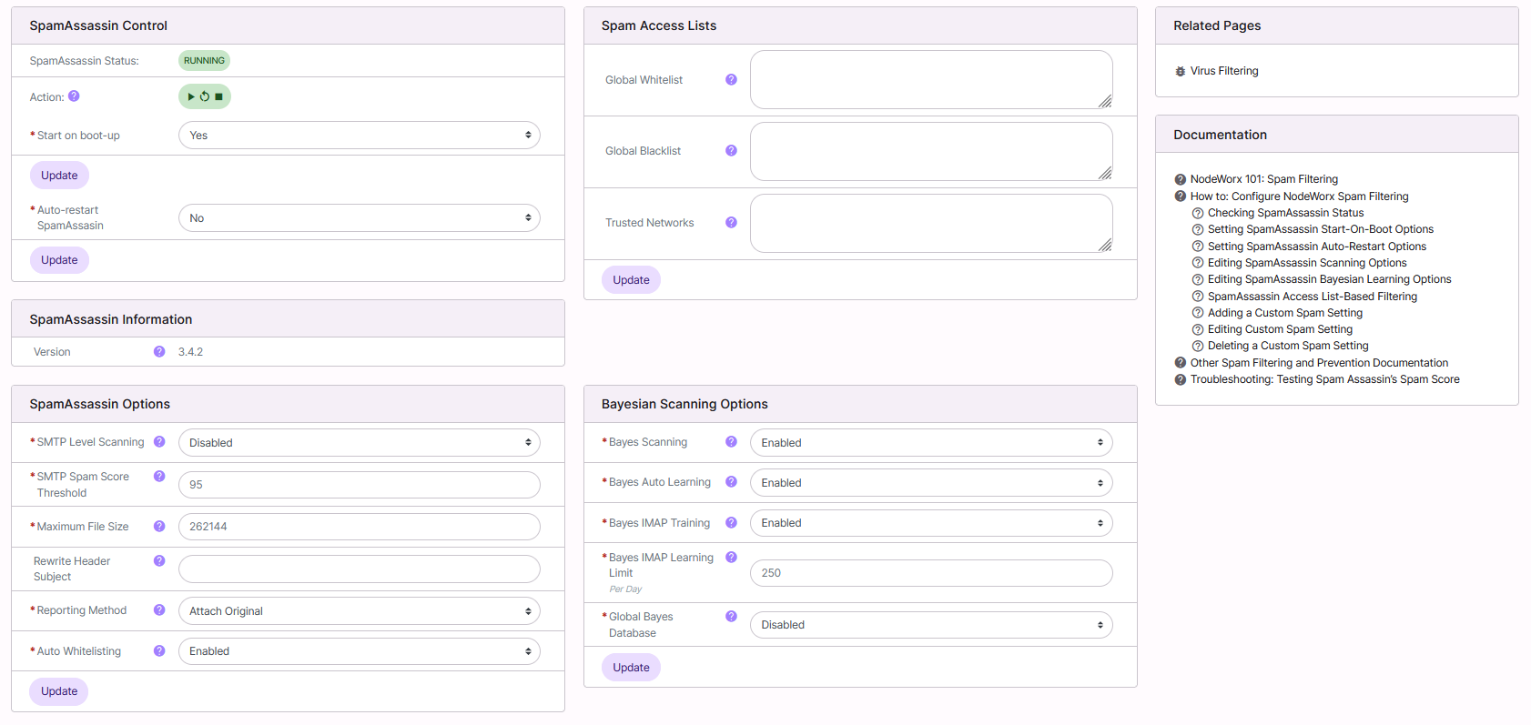The image size is (1531, 725).
Task: Click Update button in Spam Access Lists
Action: pos(631,280)
